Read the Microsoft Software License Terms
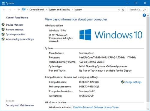This screenshot has width=150, height=111. (x=96, y=107)
